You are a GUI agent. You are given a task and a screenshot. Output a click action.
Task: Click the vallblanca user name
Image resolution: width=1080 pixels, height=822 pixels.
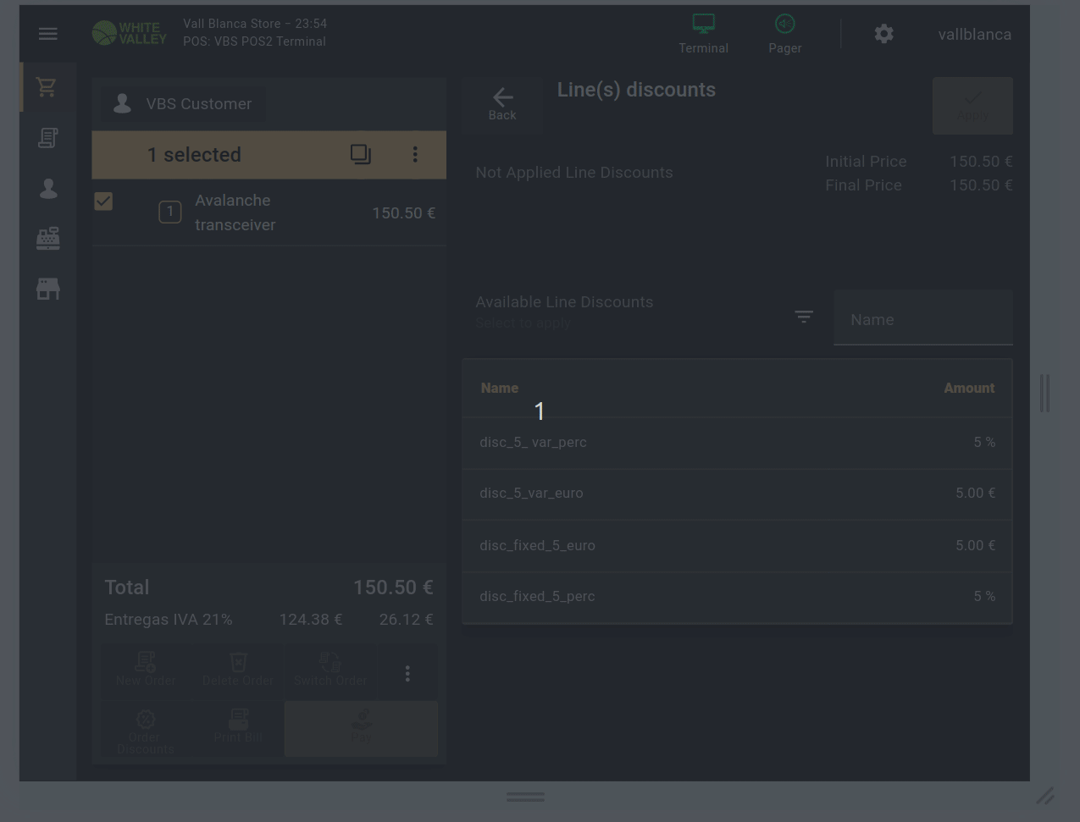click(x=974, y=35)
